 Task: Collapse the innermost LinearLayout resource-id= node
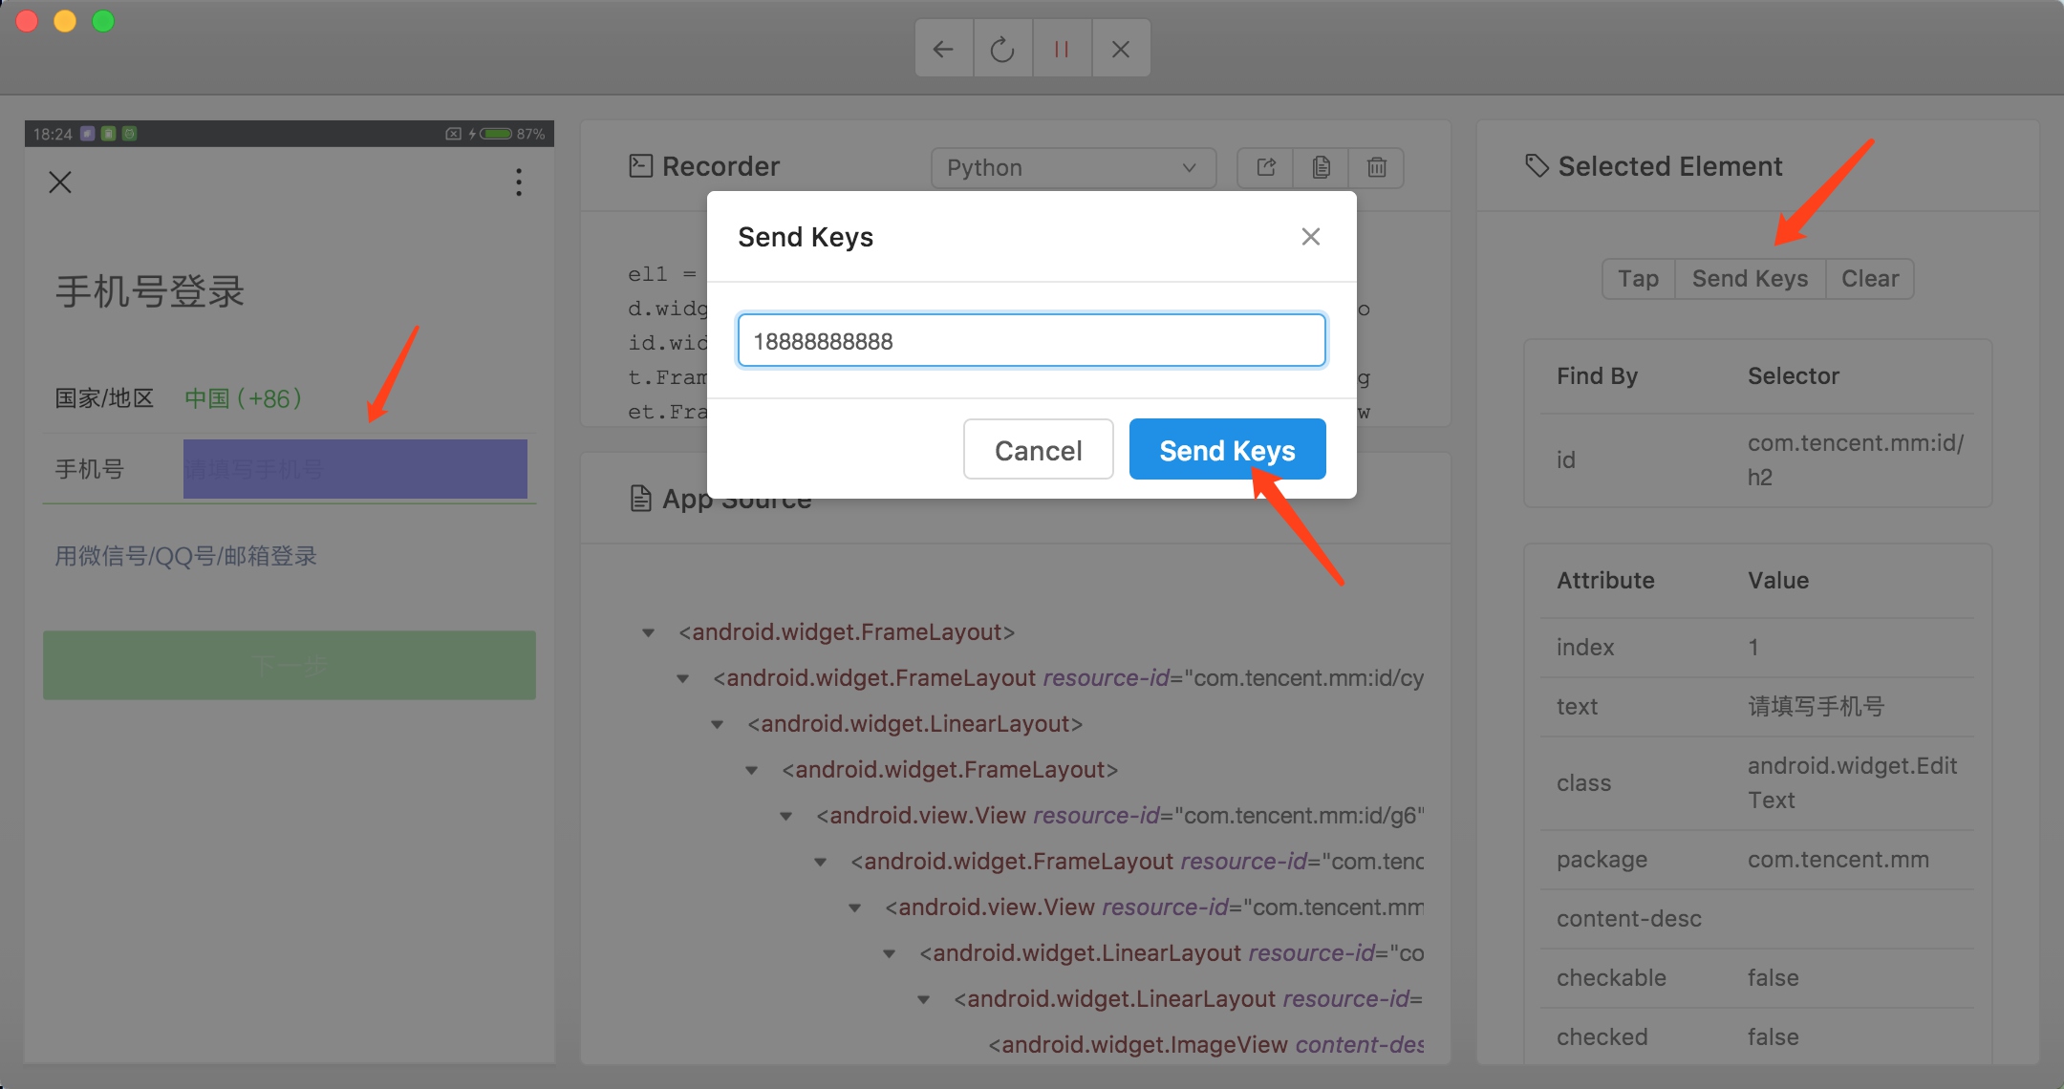[924, 999]
